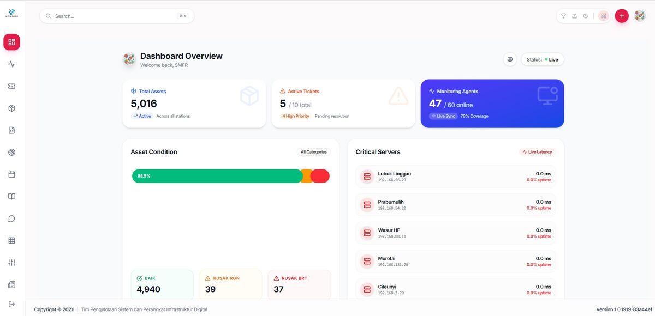Select the RUSAK RGN 39 card
Screen dimensions: 655x316
[x=231, y=284]
